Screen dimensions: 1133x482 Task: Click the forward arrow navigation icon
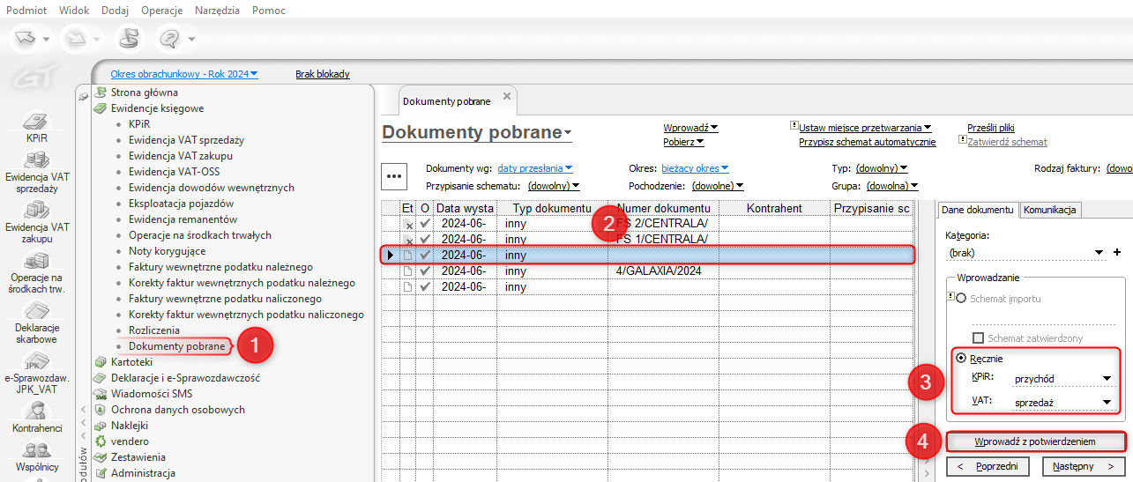click(75, 39)
